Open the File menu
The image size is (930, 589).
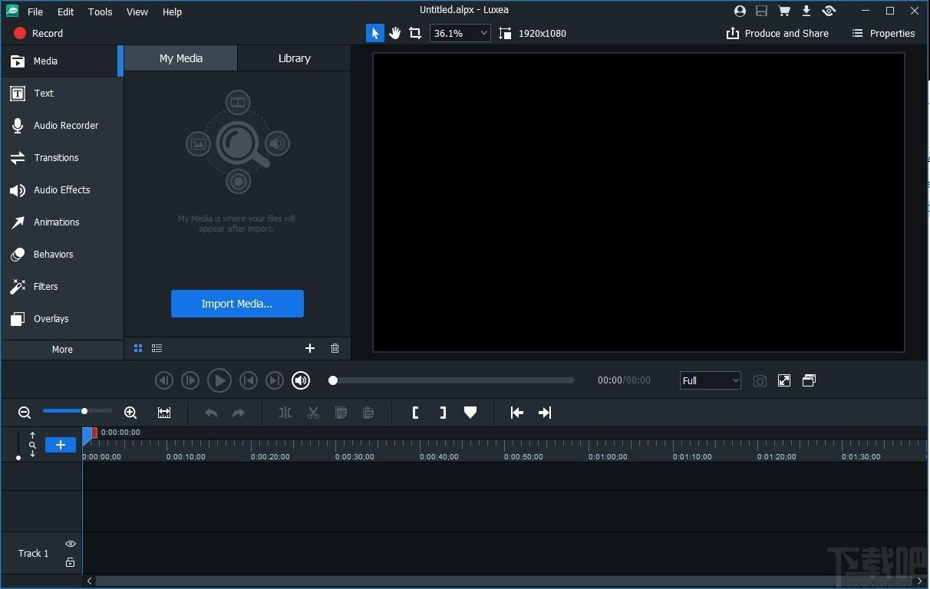coord(35,12)
